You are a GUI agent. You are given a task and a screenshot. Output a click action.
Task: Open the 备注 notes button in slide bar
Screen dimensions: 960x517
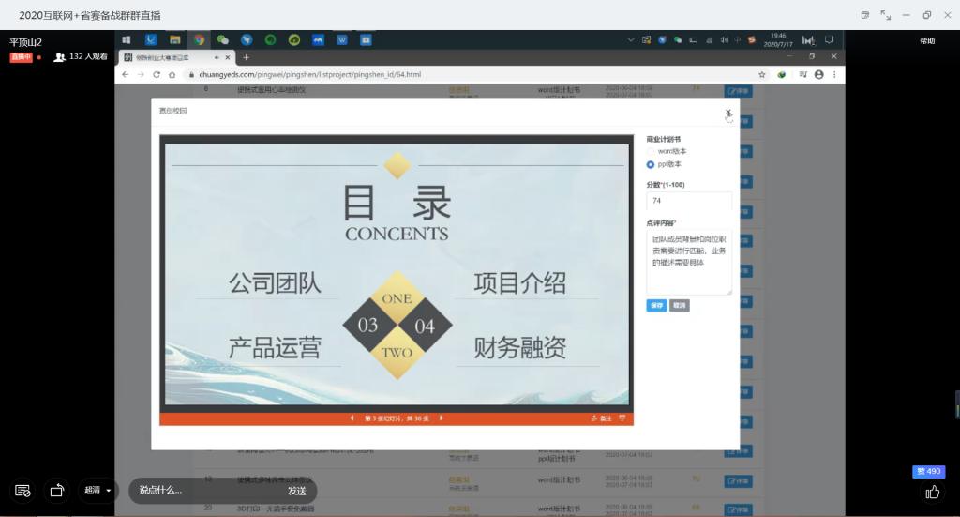[x=601, y=418]
